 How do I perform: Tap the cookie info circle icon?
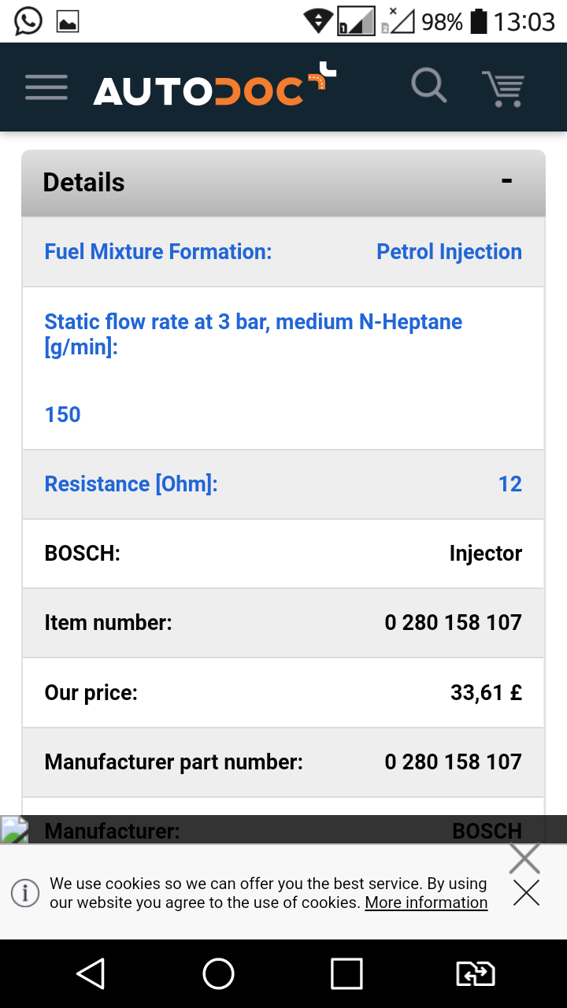pyautogui.click(x=25, y=893)
